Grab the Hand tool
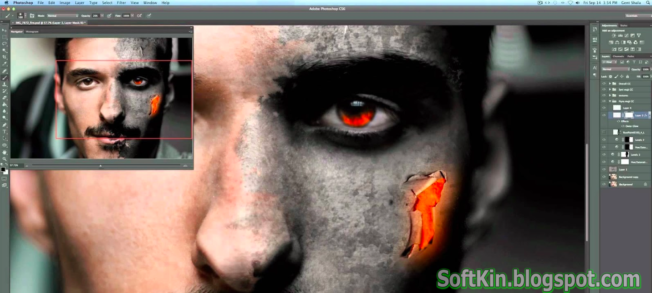Screen dimensions: 652x293 tap(5, 151)
